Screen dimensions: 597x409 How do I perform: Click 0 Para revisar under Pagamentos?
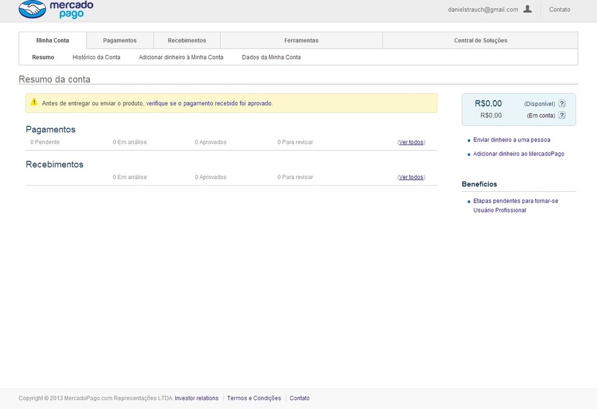tap(295, 142)
